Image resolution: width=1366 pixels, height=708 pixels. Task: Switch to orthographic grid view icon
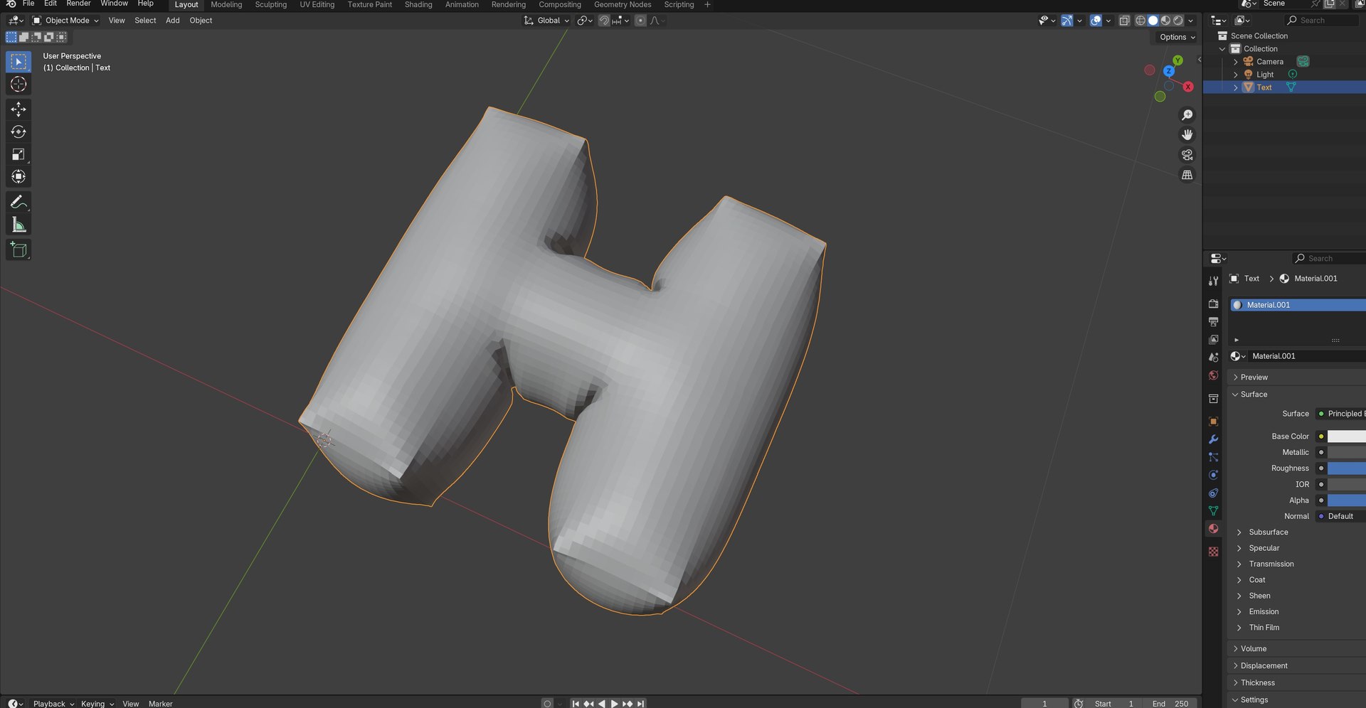coord(1187,175)
